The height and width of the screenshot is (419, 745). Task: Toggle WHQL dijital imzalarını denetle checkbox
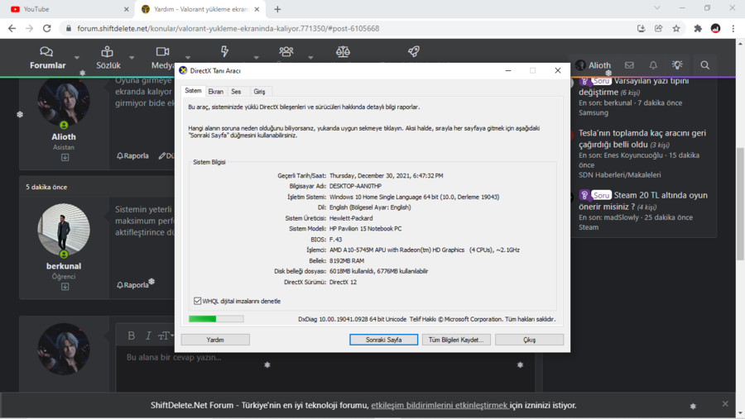click(x=197, y=301)
